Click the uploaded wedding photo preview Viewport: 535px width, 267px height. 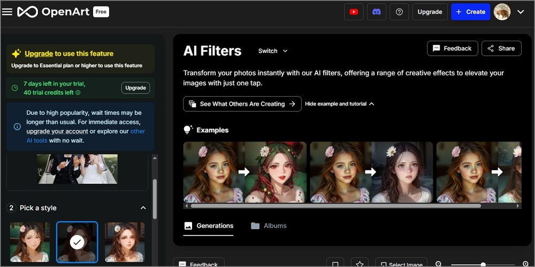[78, 169]
